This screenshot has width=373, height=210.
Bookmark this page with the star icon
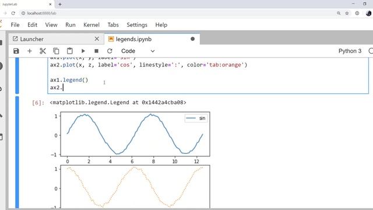click(347, 13)
